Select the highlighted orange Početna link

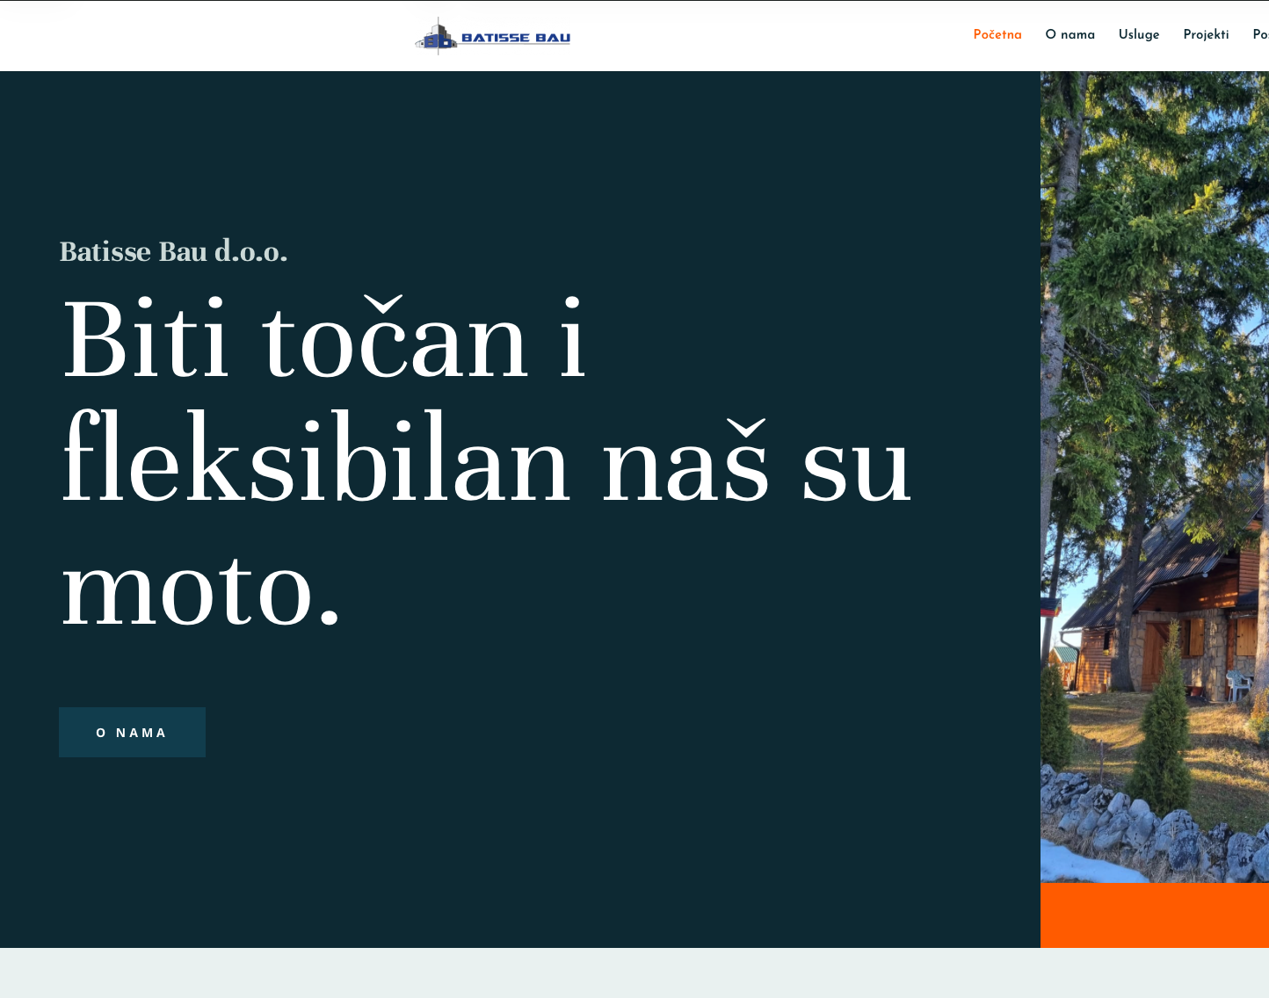tap(997, 35)
